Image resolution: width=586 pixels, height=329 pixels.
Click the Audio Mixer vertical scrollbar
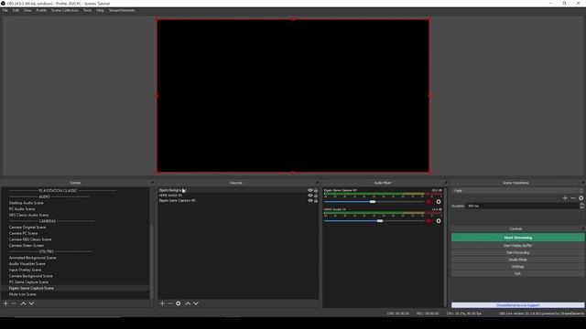(x=445, y=248)
